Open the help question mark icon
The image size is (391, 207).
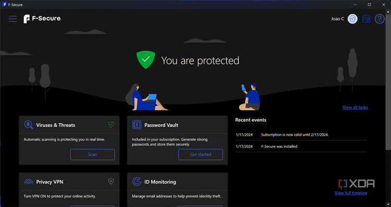(380, 19)
